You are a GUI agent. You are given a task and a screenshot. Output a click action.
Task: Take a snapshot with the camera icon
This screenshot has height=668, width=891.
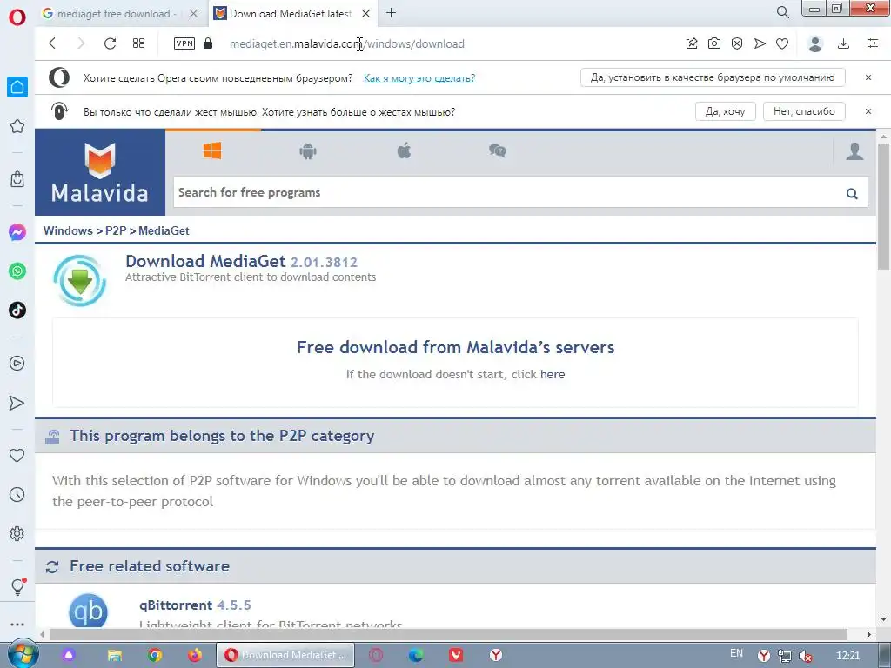tap(714, 43)
